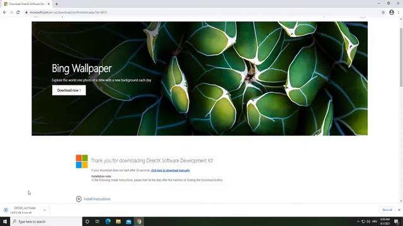Click the Type here to search box
This screenshot has height=226, width=403.
point(46,222)
